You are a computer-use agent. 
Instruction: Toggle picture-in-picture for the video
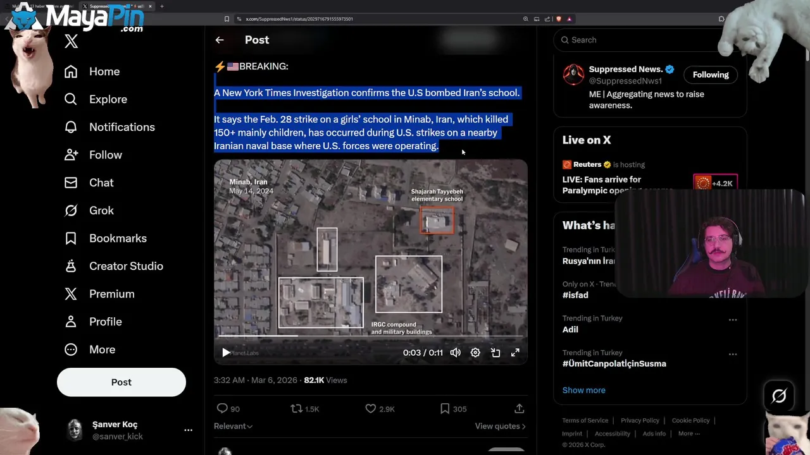495,353
